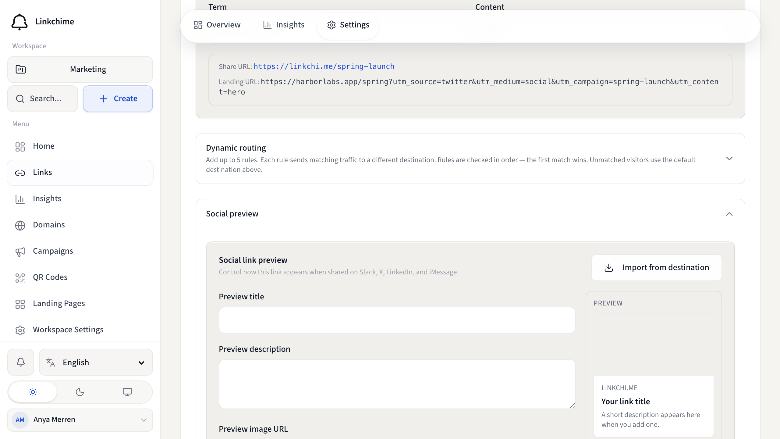Open the linkchi.me/spring-launch share URL
Screen dimensions: 780x439
coord(324,66)
